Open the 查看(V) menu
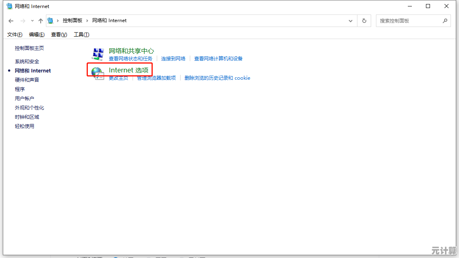Screen dimensions: 459x258 click(59, 35)
